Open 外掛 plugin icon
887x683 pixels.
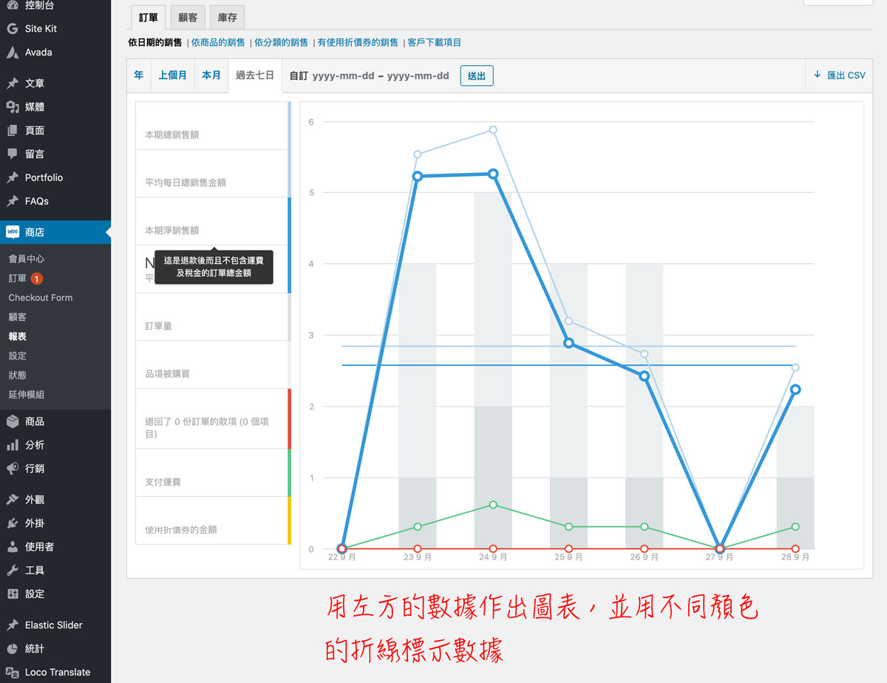point(13,523)
